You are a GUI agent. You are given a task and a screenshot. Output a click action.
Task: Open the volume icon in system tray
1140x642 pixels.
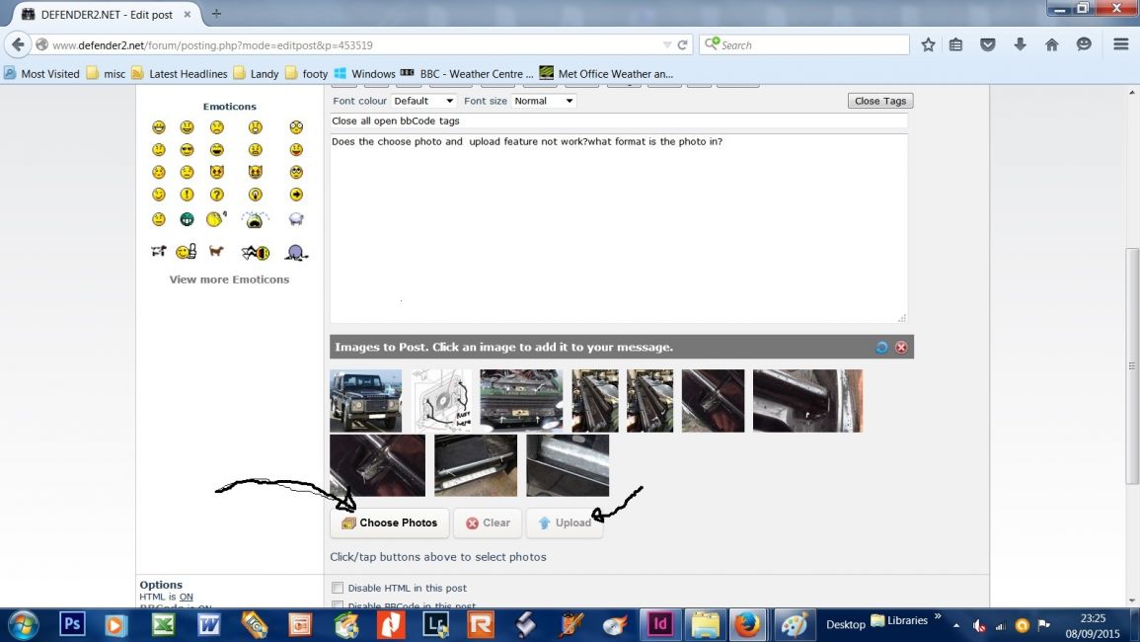pyautogui.click(x=979, y=625)
